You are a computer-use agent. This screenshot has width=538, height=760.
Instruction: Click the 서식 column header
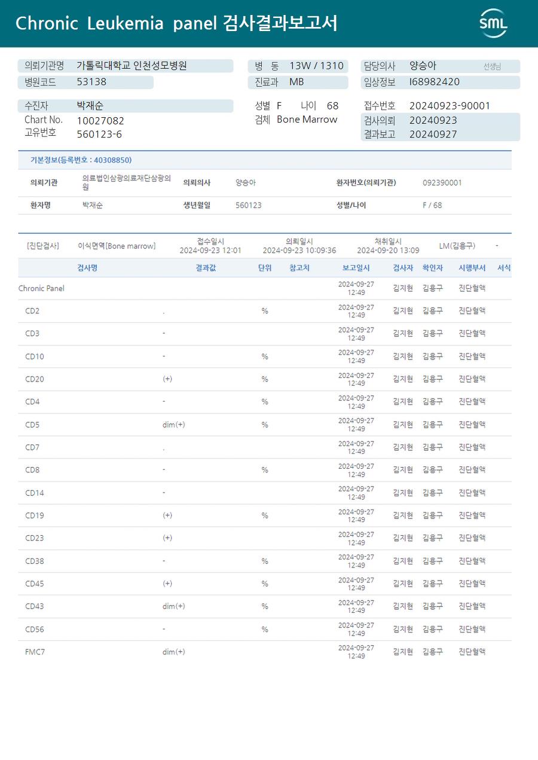[504, 268]
